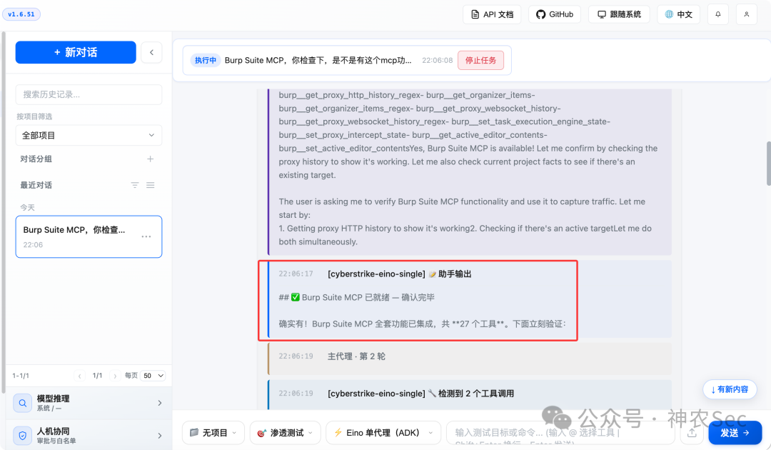Jump to new content via 有新内容

730,389
